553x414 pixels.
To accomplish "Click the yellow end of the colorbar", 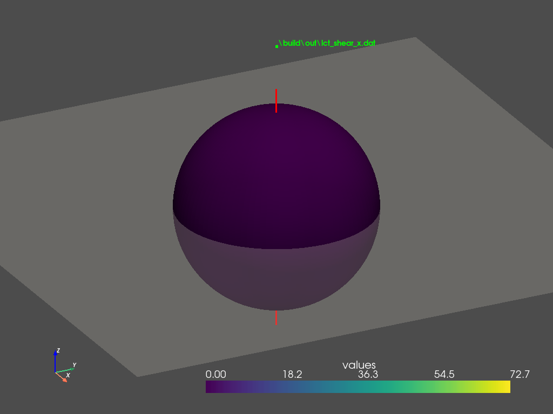I will click(503, 387).
